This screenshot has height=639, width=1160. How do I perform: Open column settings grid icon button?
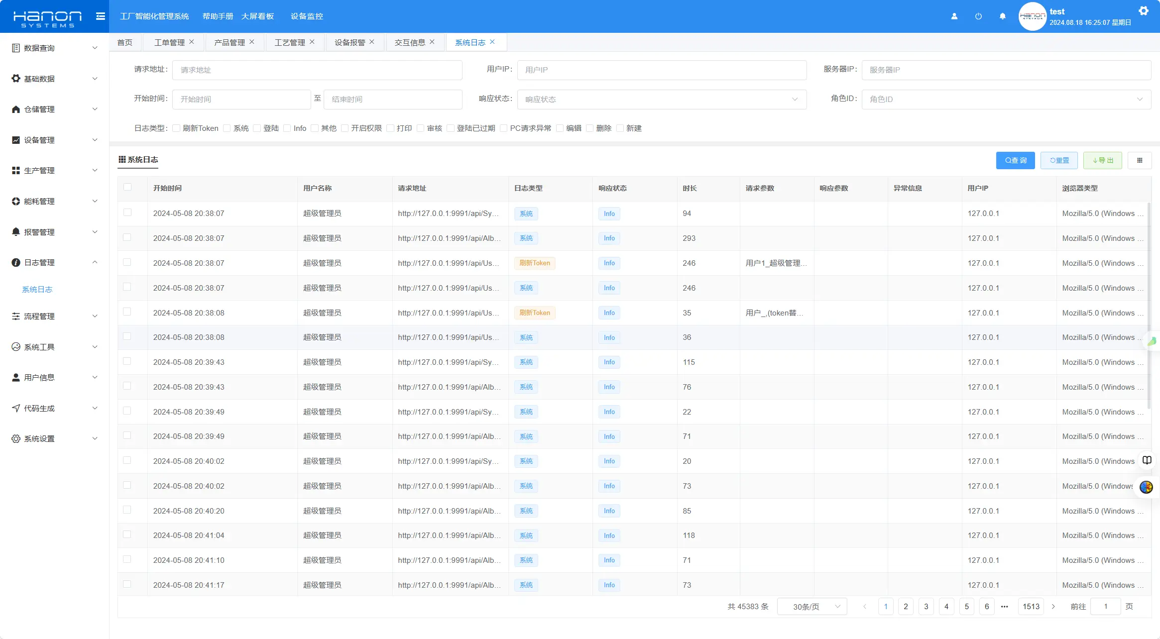click(1140, 160)
